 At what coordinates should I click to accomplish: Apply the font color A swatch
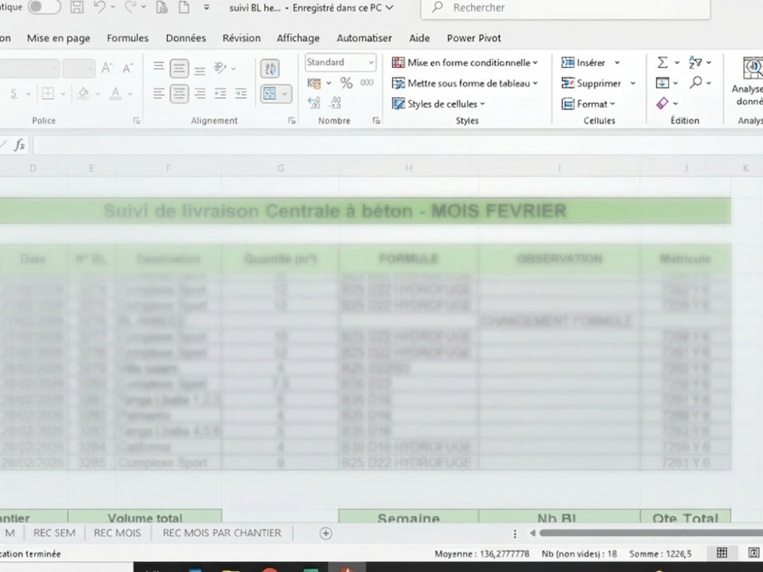[115, 93]
